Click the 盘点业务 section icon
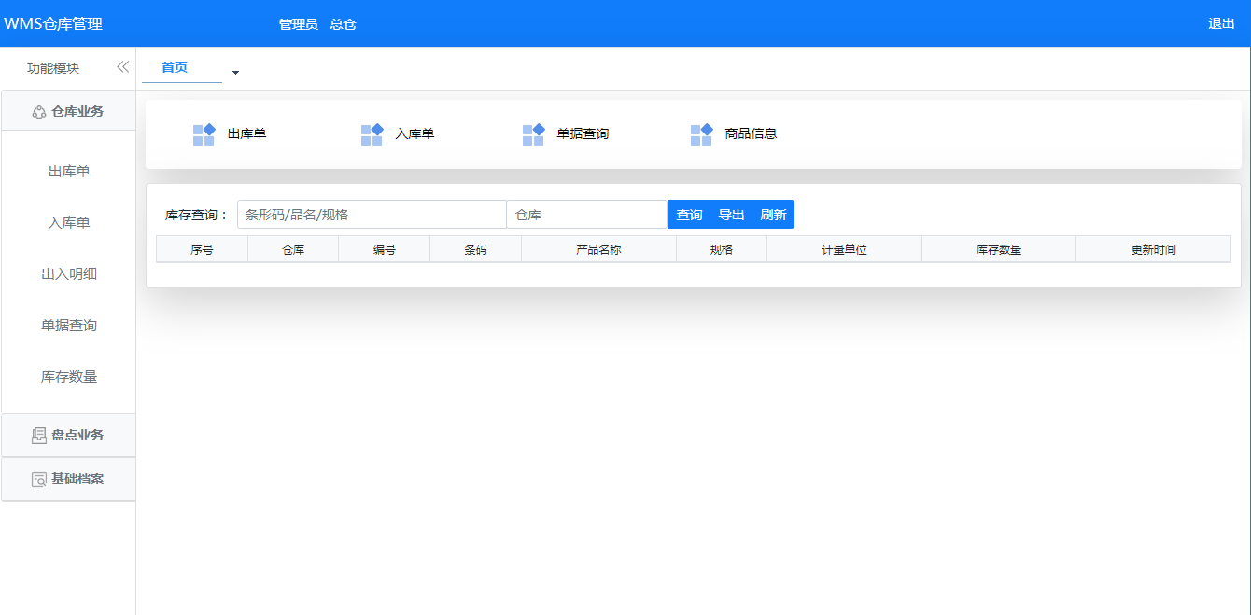The width and height of the screenshot is (1251, 615). coord(38,436)
